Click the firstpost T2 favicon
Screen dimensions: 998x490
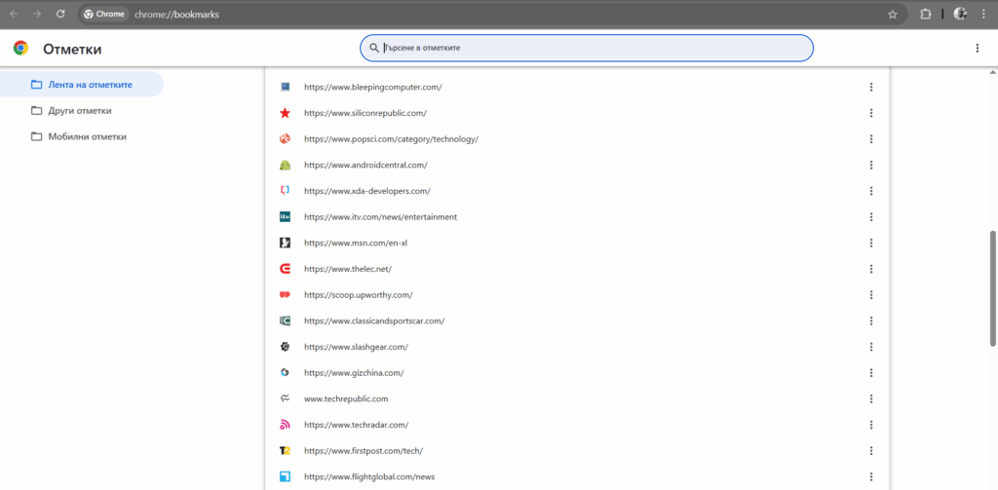point(286,450)
